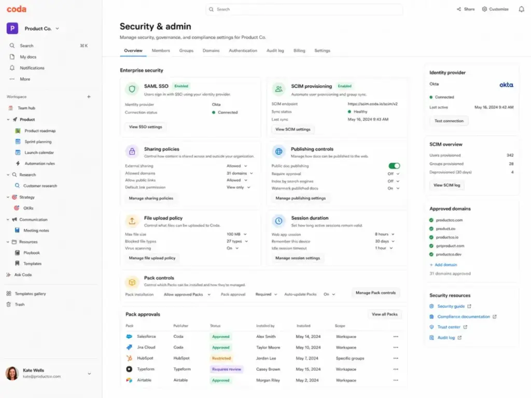The width and height of the screenshot is (531, 398).
Task: Open the Automation rules doc
Action: (x=39, y=163)
